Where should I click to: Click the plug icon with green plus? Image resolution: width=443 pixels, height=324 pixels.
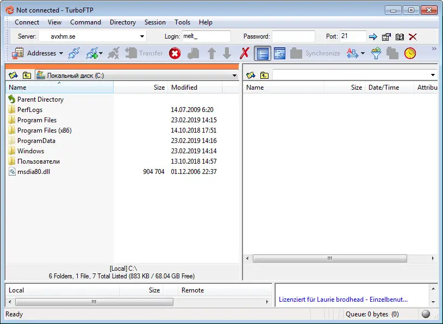[x=92, y=53]
